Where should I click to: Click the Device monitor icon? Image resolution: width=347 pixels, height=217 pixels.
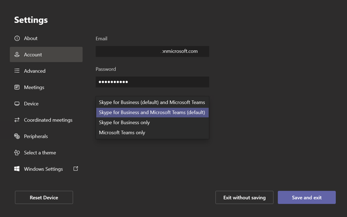coord(17,103)
